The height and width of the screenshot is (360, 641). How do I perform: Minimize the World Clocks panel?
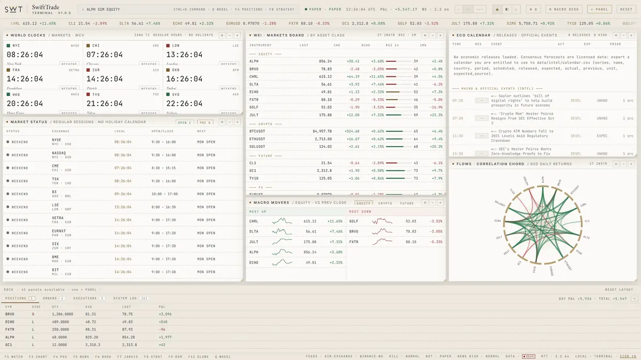(x=229, y=35)
